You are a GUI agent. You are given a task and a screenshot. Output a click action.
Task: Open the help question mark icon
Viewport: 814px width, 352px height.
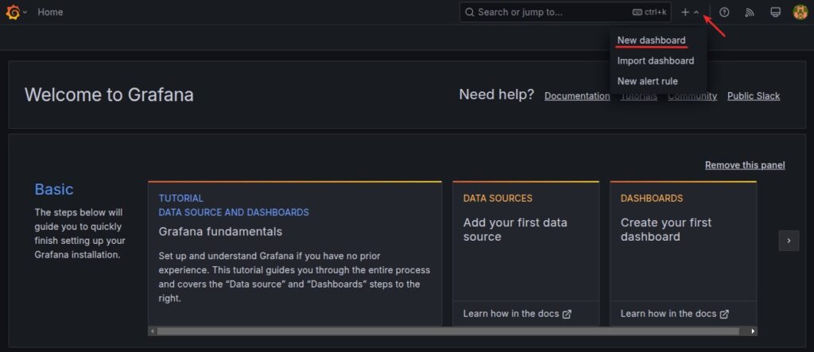(724, 12)
